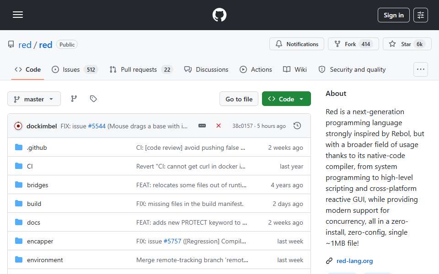
Task: Click the About heading
Action: [336, 93]
